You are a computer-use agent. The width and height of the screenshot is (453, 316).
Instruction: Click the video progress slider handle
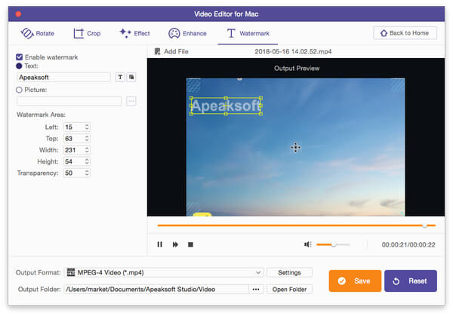424,225
